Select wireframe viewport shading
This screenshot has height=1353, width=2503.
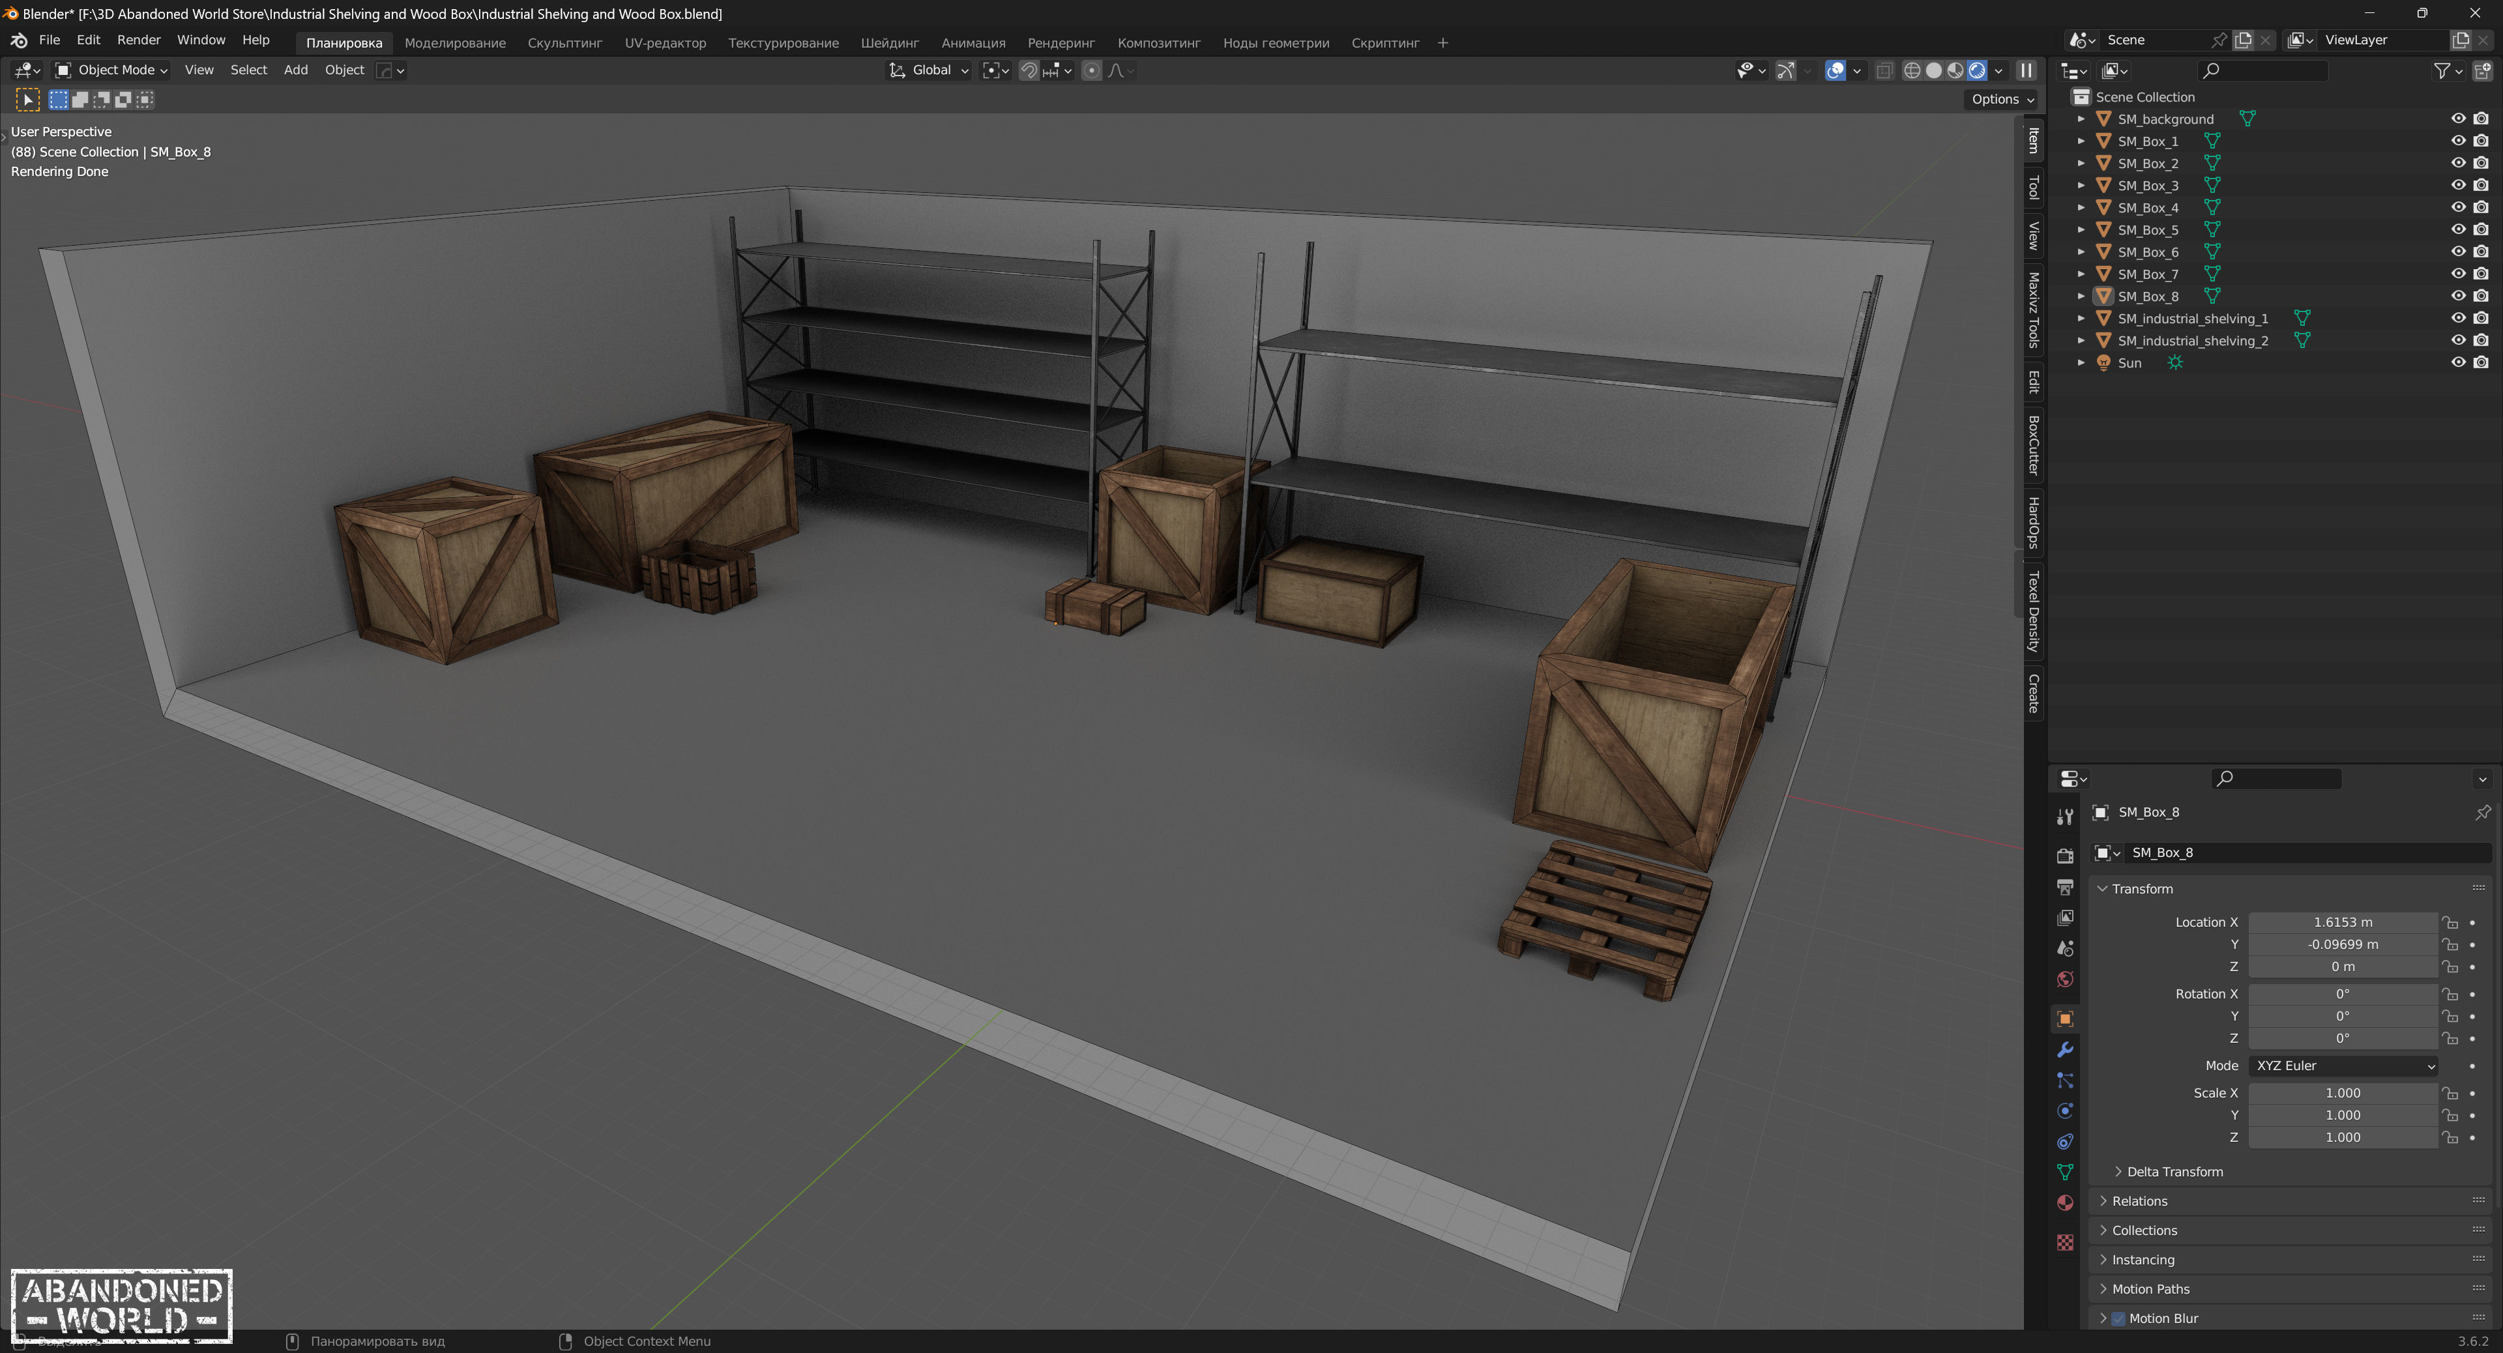pyautogui.click(x=1911, y=70)
